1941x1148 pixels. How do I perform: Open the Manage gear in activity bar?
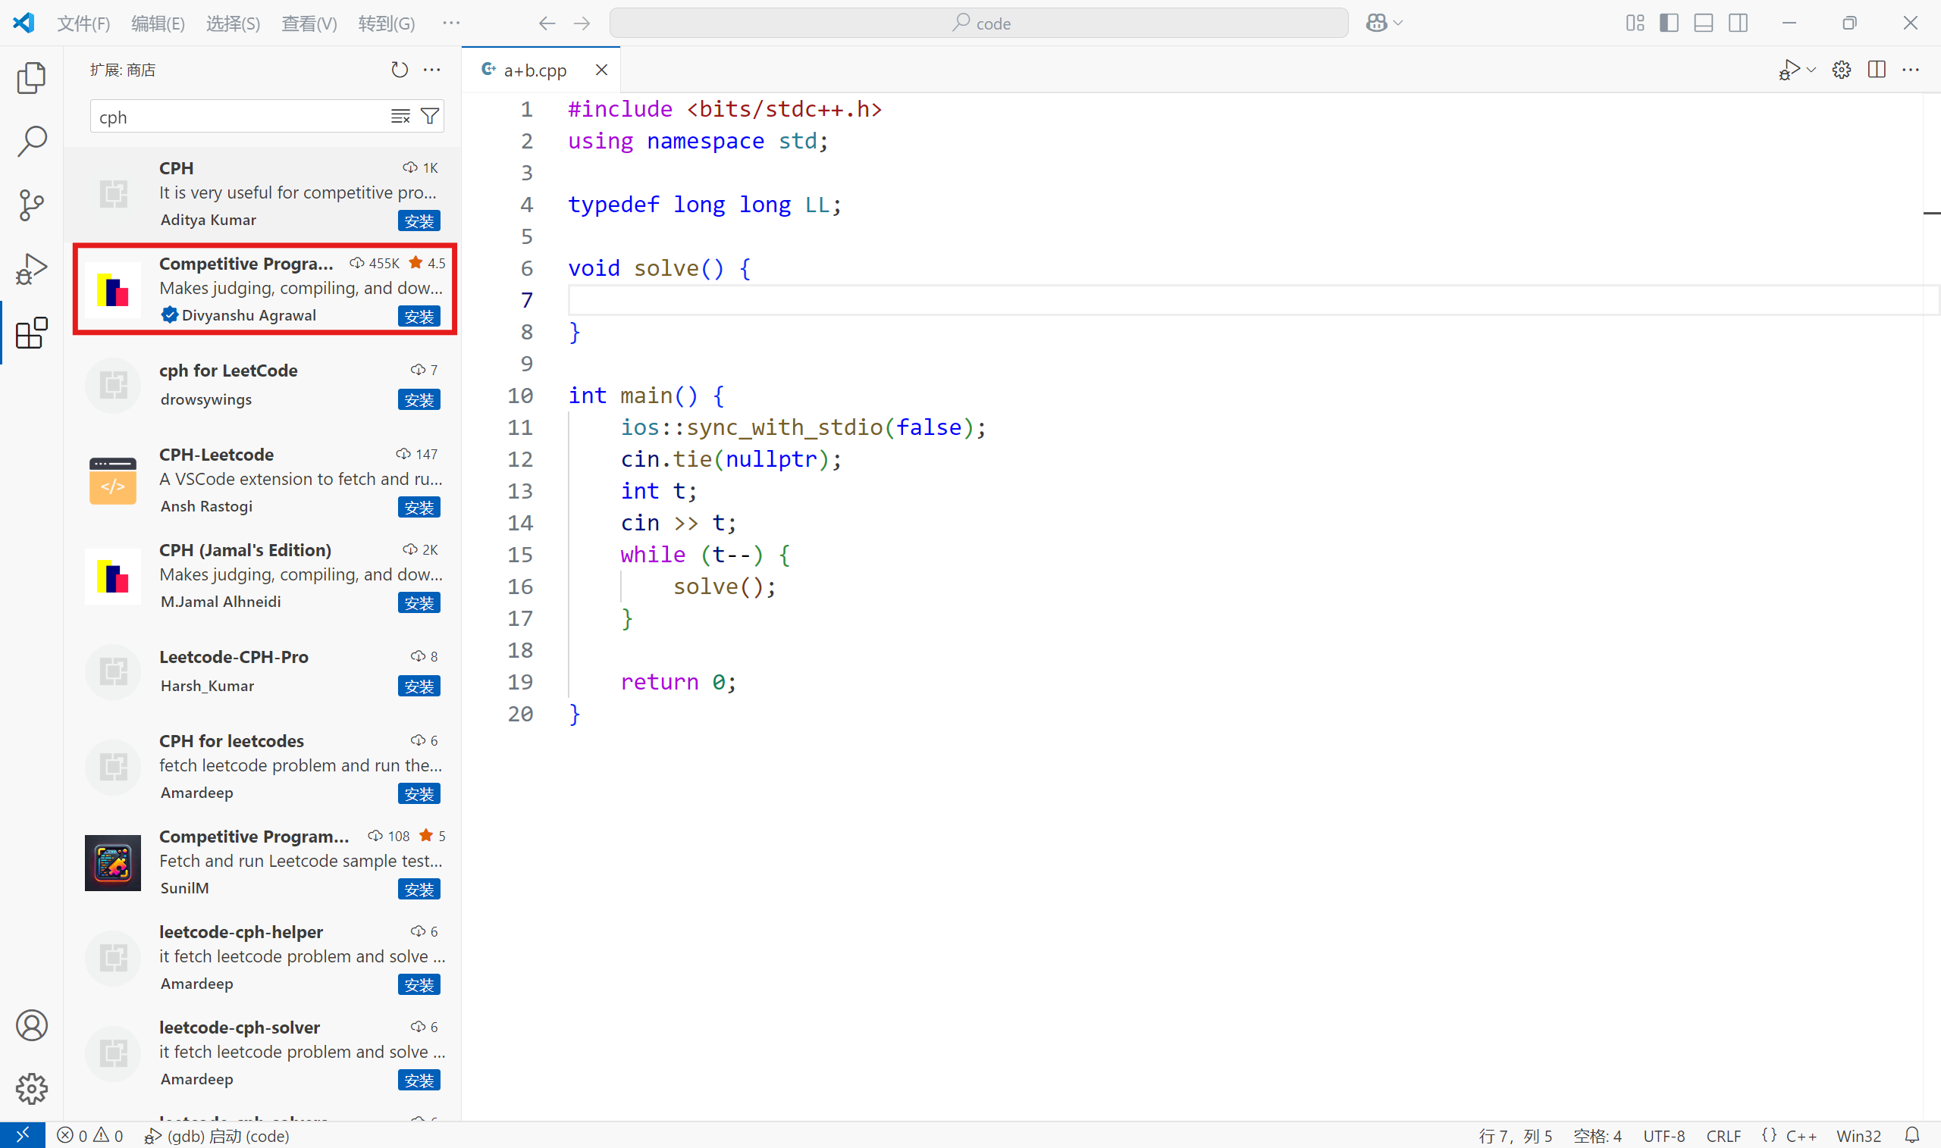coord(31,1088)
